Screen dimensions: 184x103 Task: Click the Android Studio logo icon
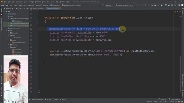coord(2,2)
